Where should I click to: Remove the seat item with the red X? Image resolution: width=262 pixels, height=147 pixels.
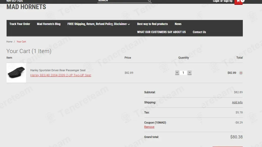point(241,73)
